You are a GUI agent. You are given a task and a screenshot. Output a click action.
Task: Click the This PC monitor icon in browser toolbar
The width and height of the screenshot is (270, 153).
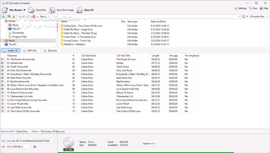coord(8,17)
